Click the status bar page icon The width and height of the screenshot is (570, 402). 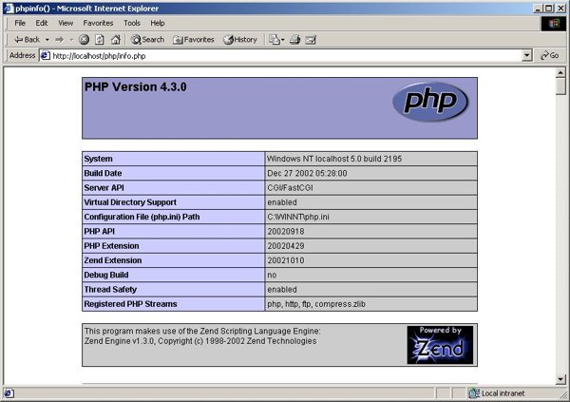coord(9,393)
